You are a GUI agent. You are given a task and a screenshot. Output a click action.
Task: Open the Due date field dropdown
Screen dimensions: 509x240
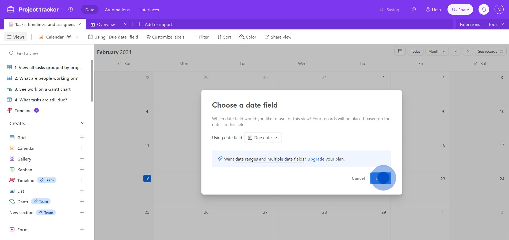[x=263, y=138]
